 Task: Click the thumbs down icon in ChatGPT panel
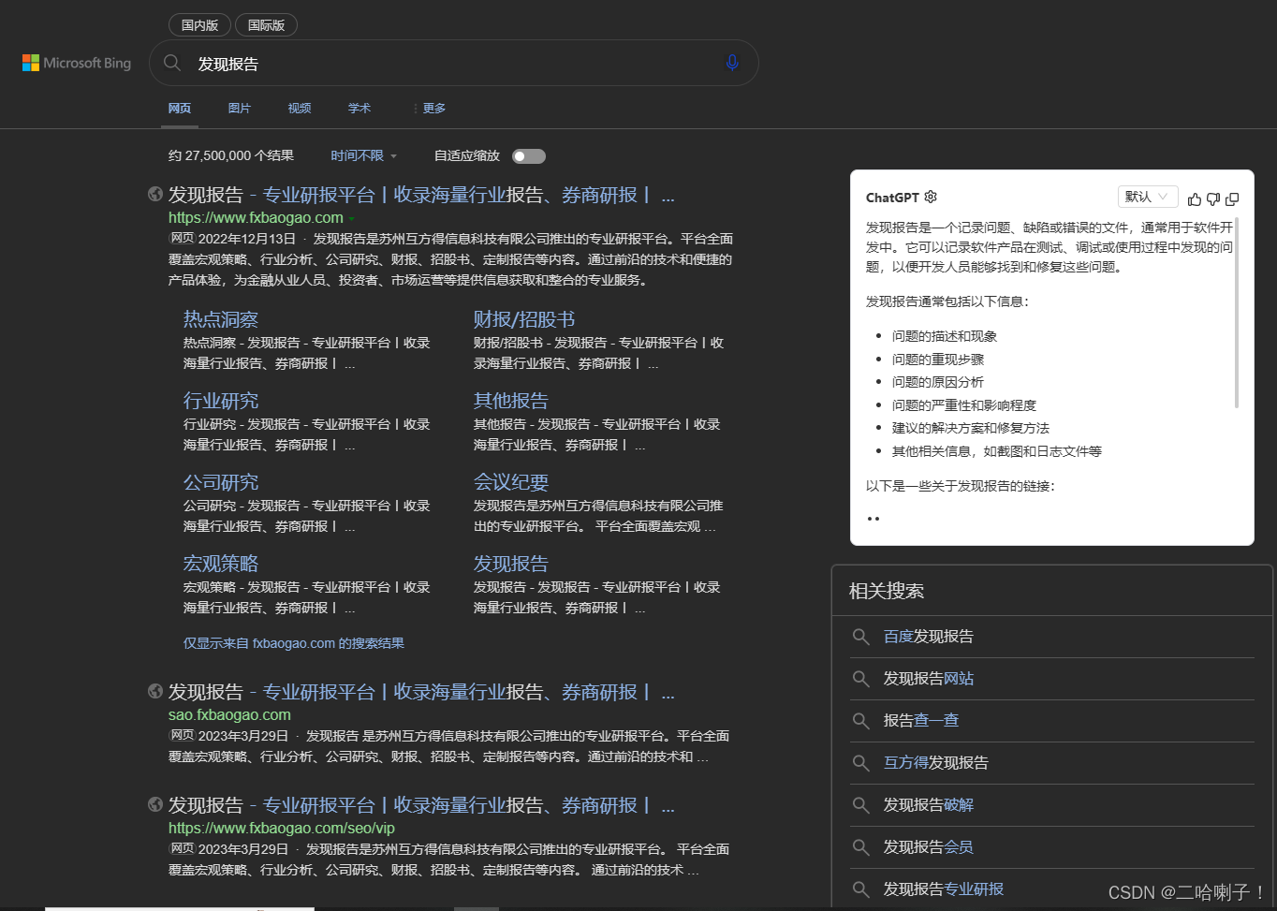(x=1213, y=198)
